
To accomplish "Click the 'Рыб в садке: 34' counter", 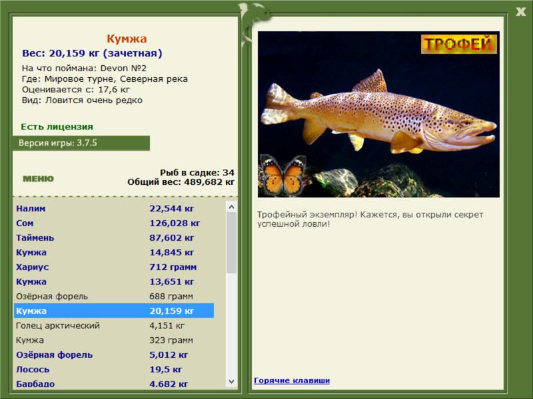I will (197, 172).
